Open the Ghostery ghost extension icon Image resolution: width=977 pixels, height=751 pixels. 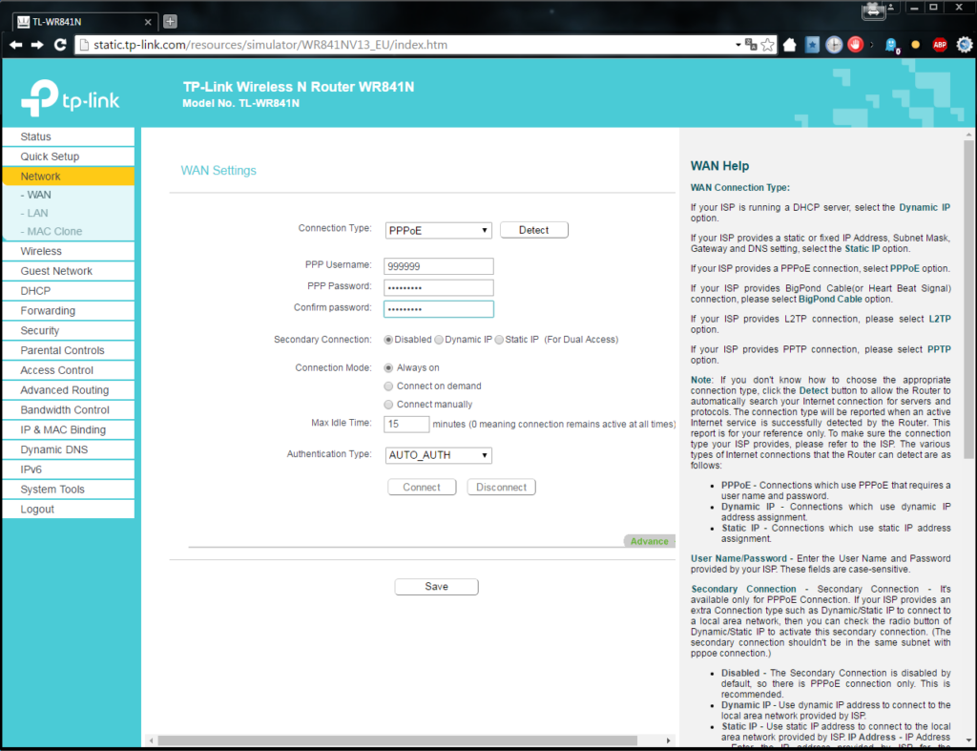(x=891, y=45)
